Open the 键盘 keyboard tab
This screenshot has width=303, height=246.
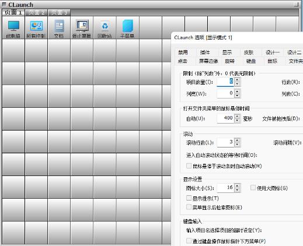pyautogui.click(x=251, y=61)
